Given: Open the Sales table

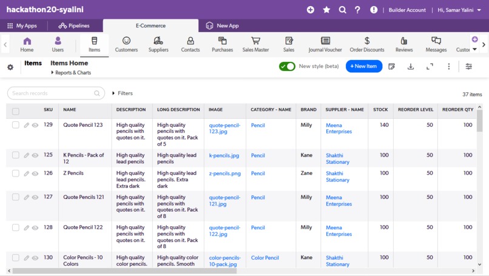Looking at the screenshot, I should [x=289, y=45].
